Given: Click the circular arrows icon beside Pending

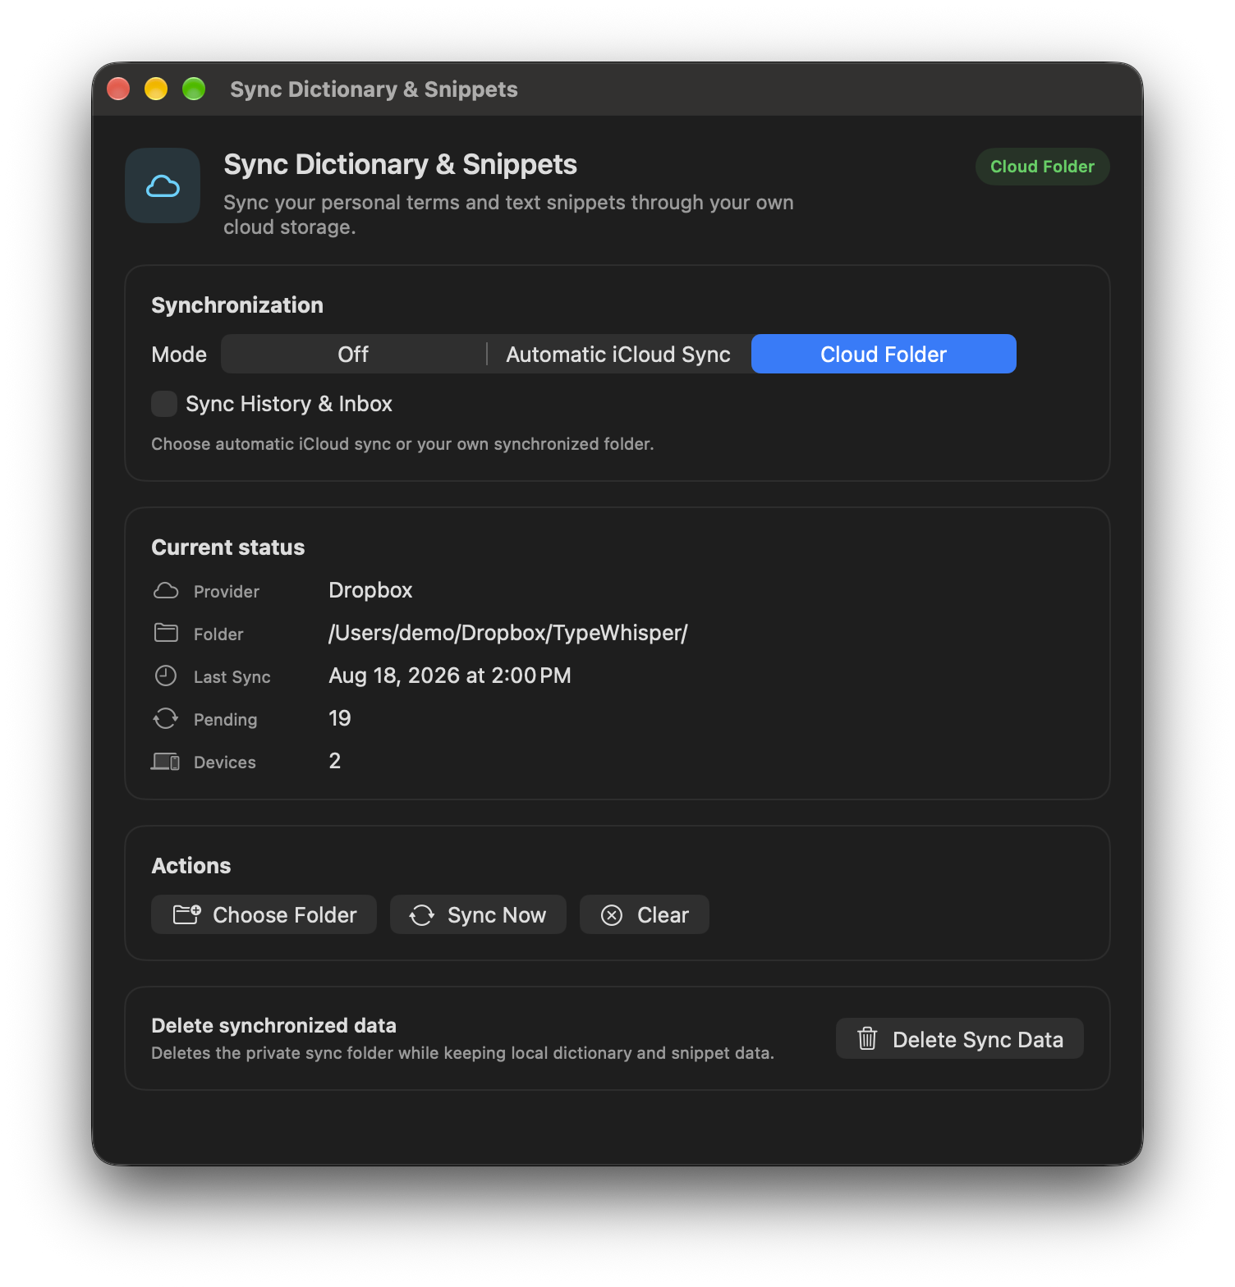Looking at the screenshot, I should point(166,719).
